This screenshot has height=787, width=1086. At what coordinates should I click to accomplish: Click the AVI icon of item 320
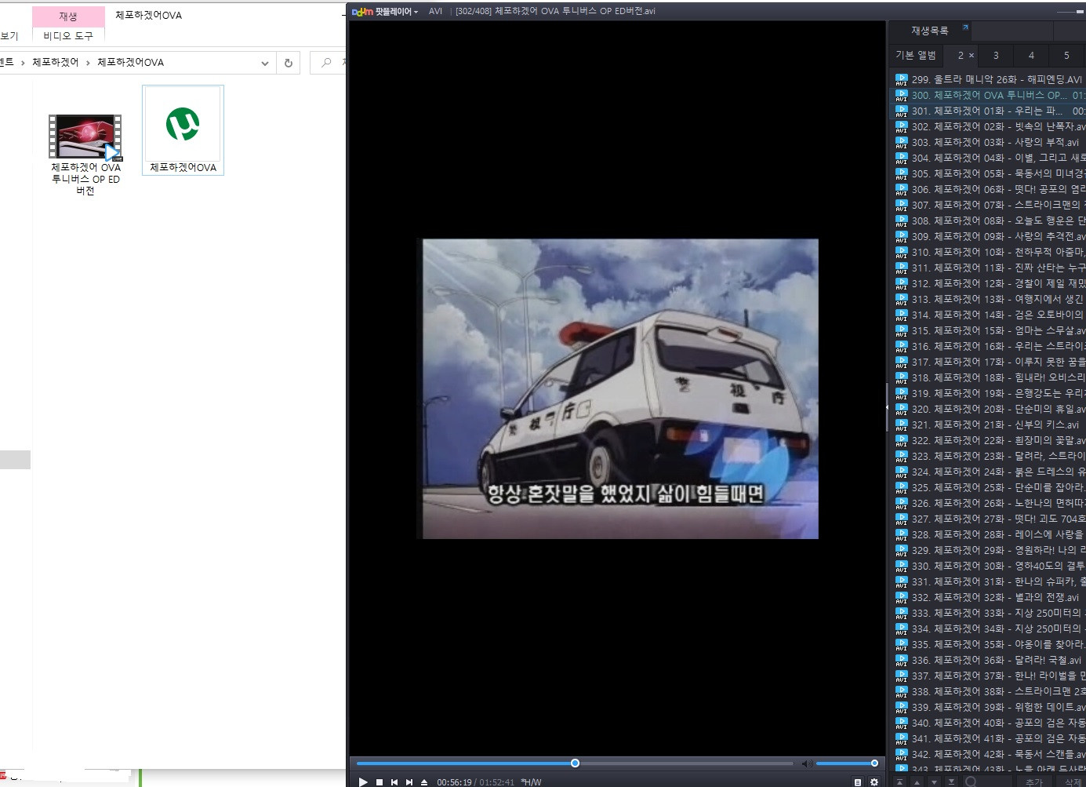click(901, 409)
